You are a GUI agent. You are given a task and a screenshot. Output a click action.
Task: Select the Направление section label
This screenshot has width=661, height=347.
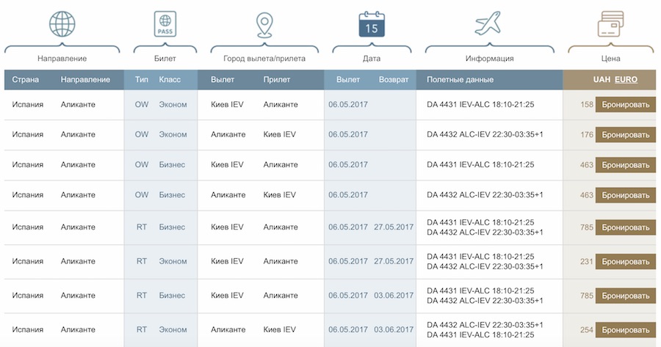[x=62, y=59]
